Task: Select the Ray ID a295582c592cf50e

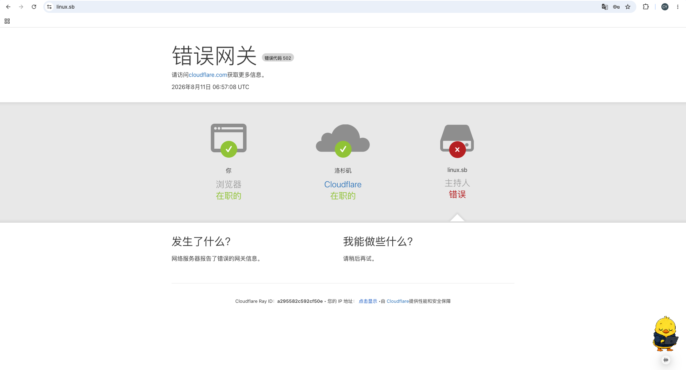Action: point(300,301)
